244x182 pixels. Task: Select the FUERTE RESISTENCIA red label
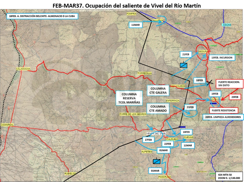(x=223, y=110)
